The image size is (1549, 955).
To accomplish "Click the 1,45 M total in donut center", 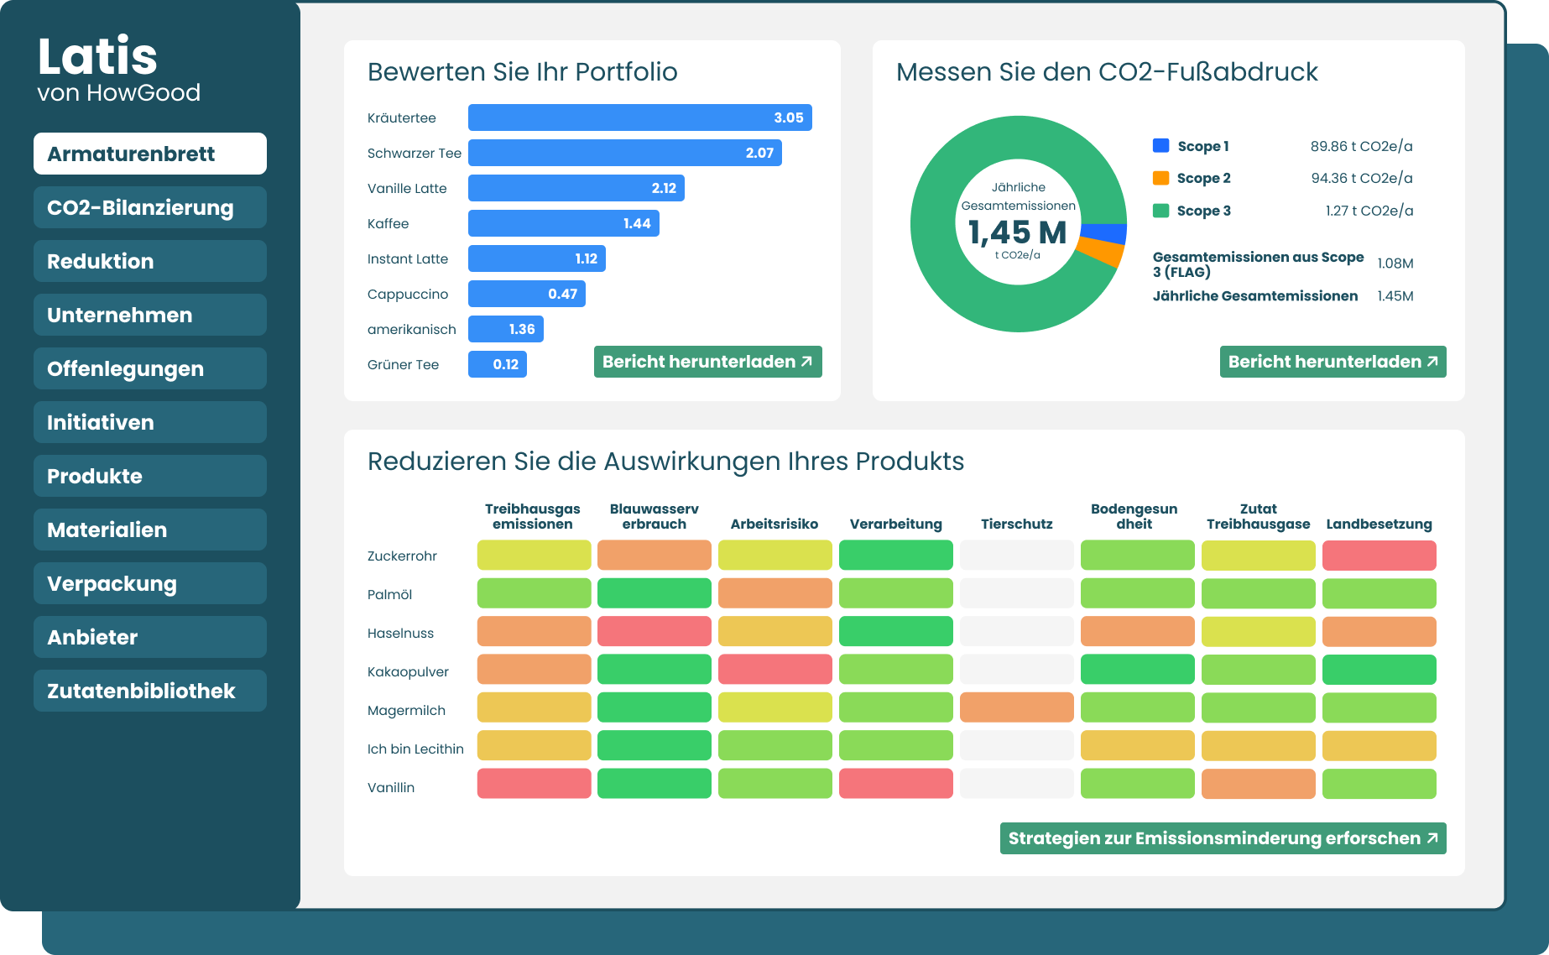I will 1017,232.
